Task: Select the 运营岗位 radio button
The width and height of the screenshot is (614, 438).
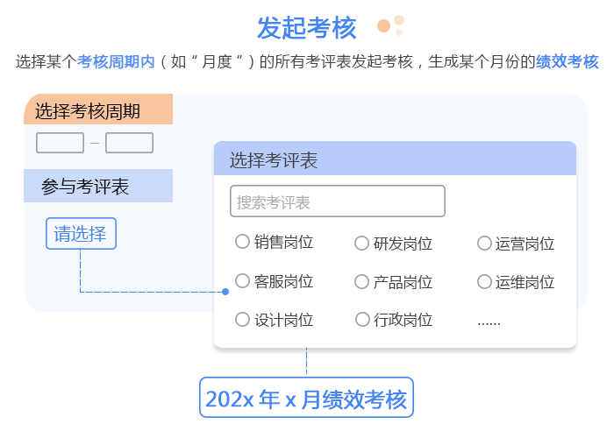Action: coord(484,243)
